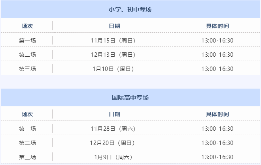261x165 pixels.
Task: Click 第一场 in the 小学、初中专场 table
Action: click(x=27, y=40)
